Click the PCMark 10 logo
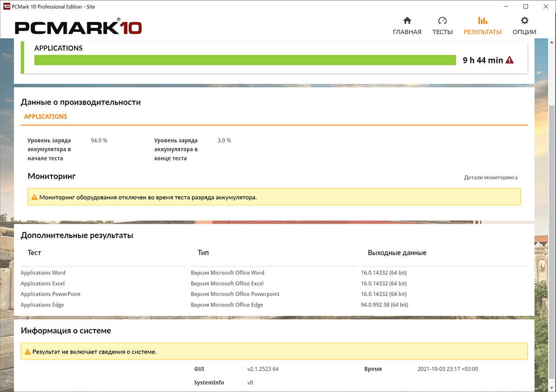The image size is (556, 392). click(x=78, y=28)
